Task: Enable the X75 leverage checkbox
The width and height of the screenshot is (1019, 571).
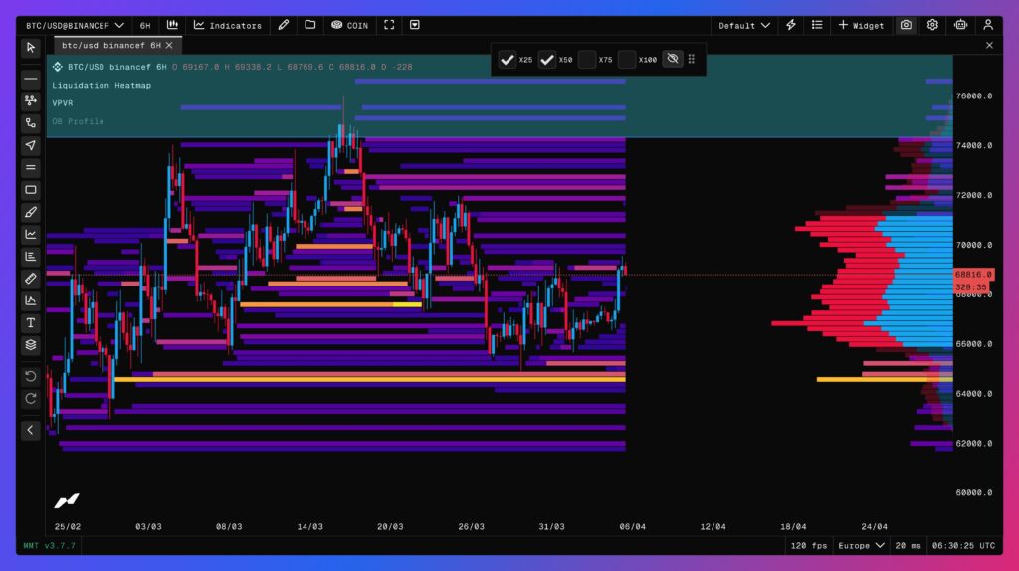Action: 587,60
